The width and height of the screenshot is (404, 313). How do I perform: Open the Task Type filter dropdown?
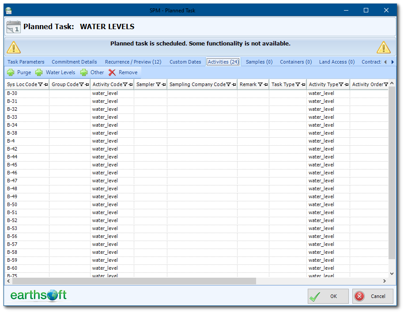(x=298, y=84)
